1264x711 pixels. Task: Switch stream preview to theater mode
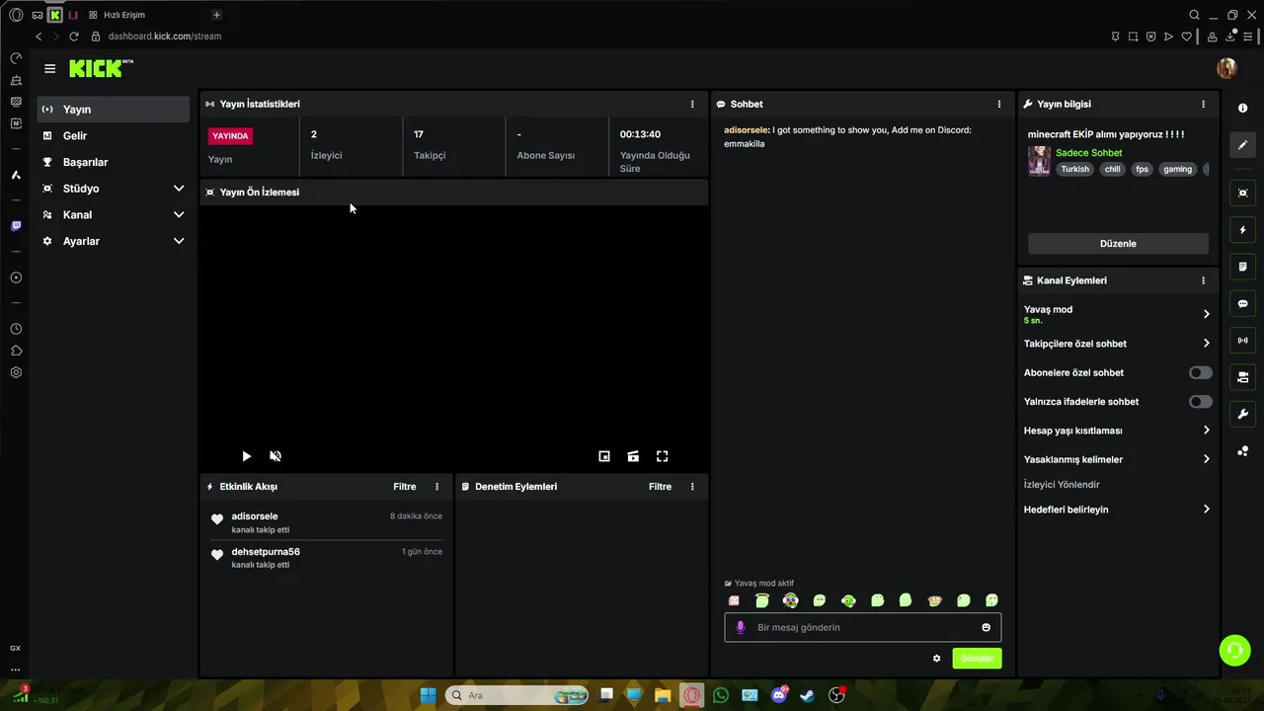pyautogui.click(x=633, y=456)
